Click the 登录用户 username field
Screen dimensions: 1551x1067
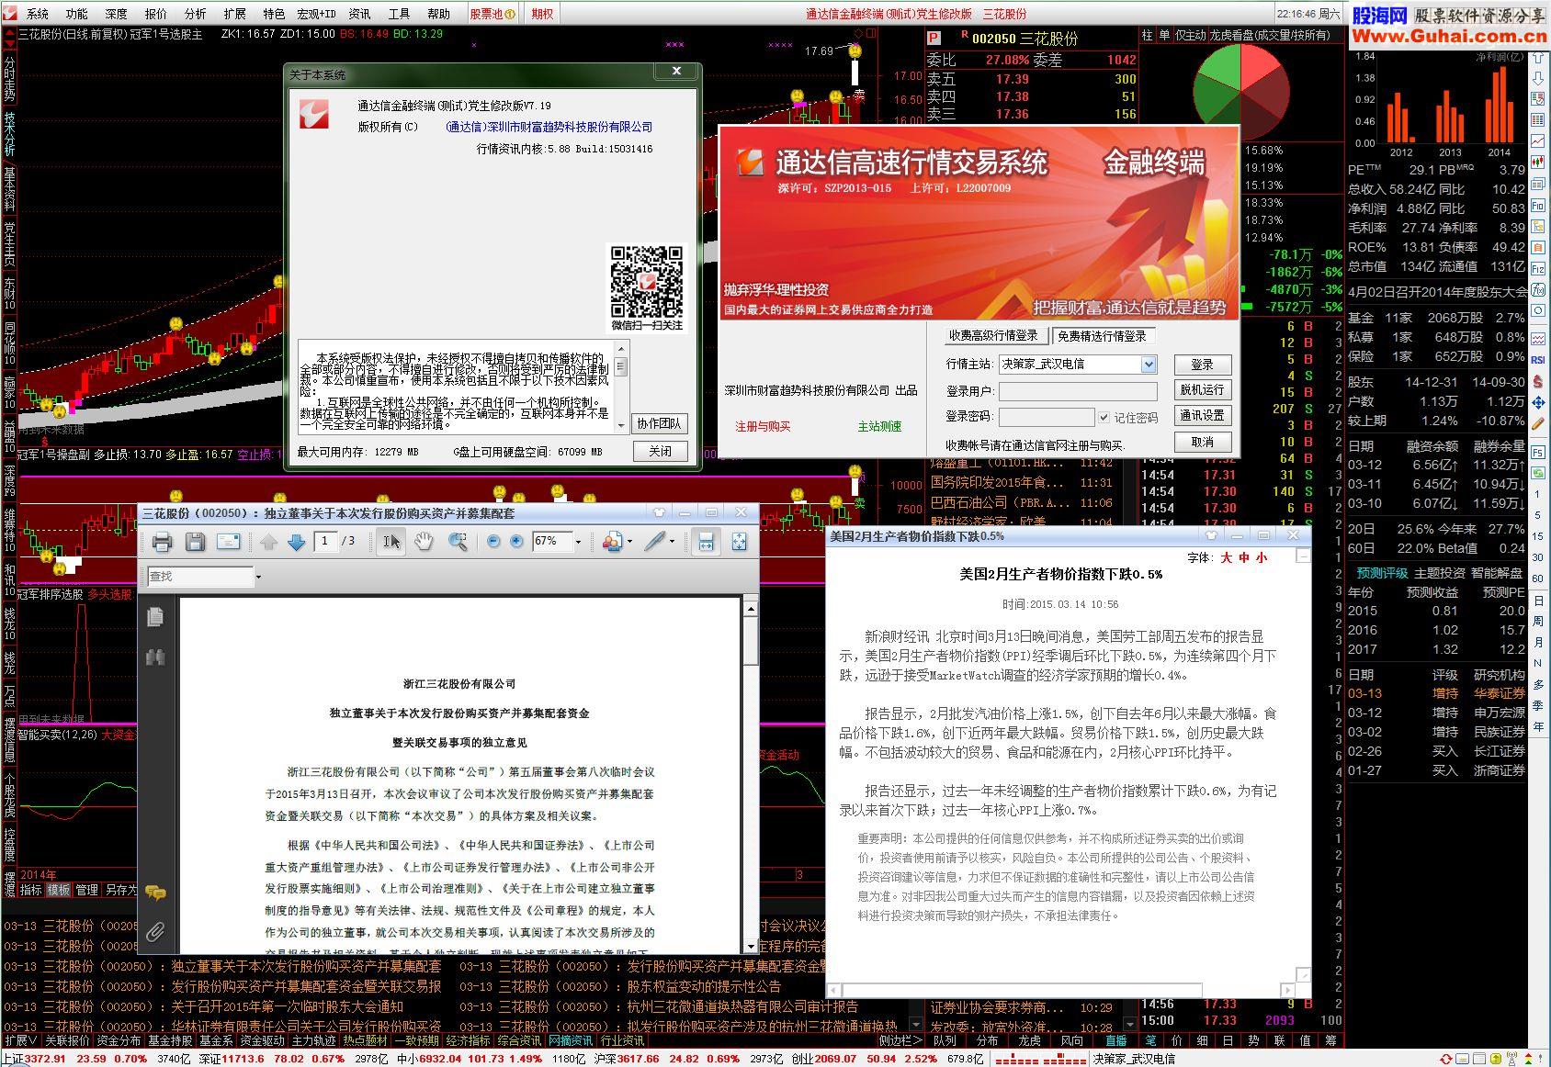tap(1078, 391)
